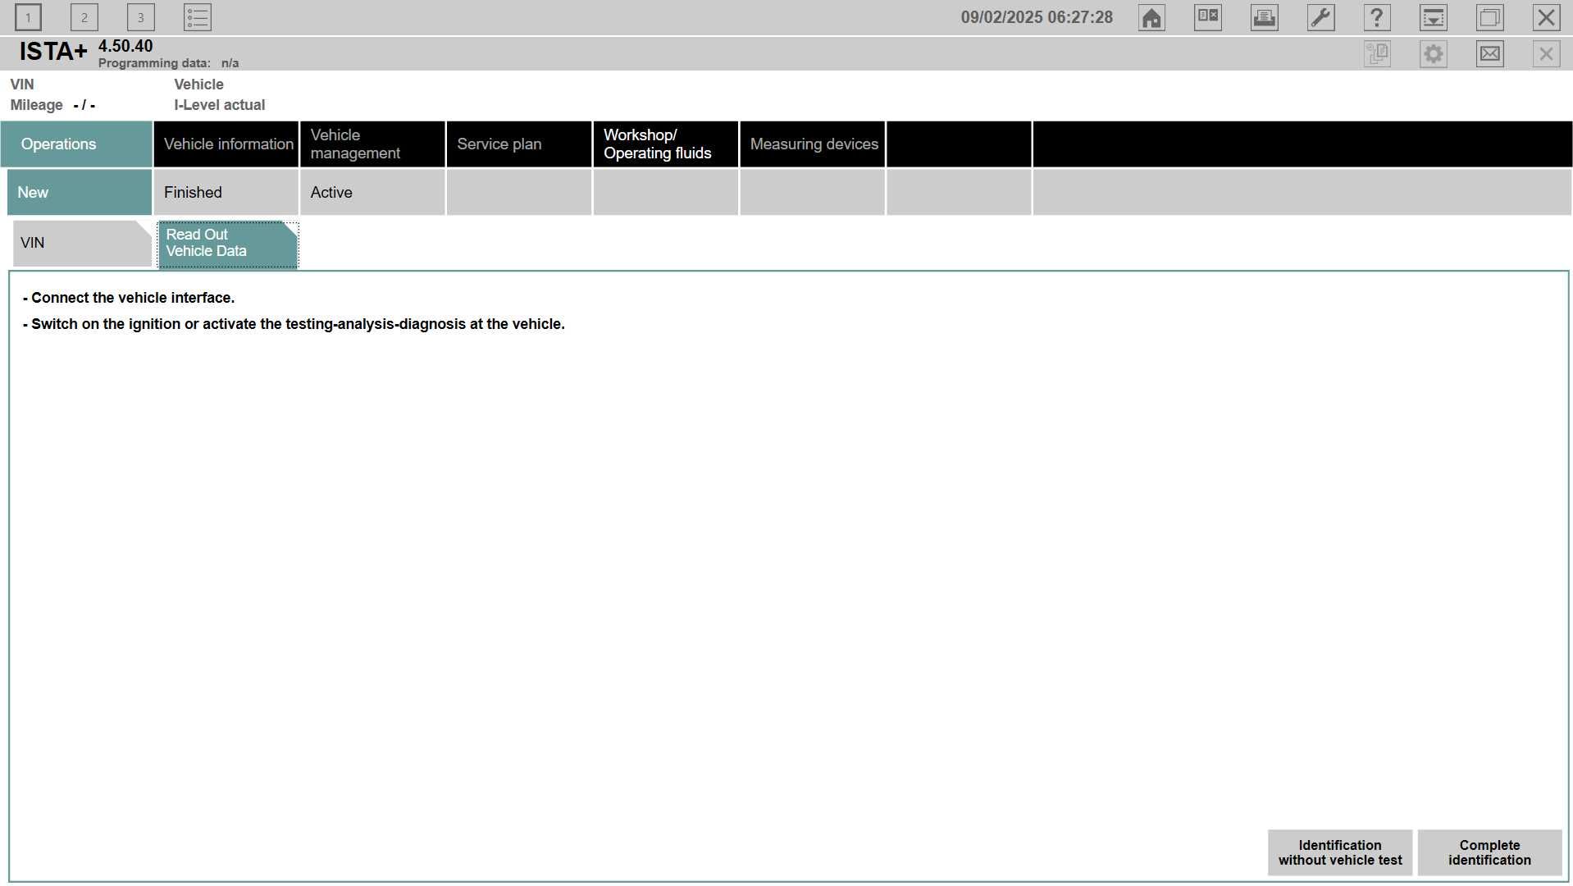Open help via question mark icon
This screenshot has height=886, width=1573.
pos(1377,17)
